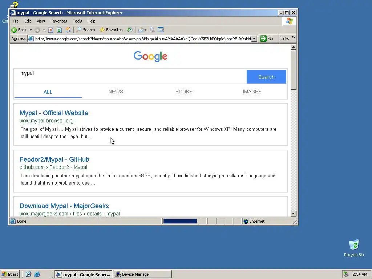Click the Forward arrow button
Image resolution: width=372 pixels, height=279 pixels.
[37, 30]
